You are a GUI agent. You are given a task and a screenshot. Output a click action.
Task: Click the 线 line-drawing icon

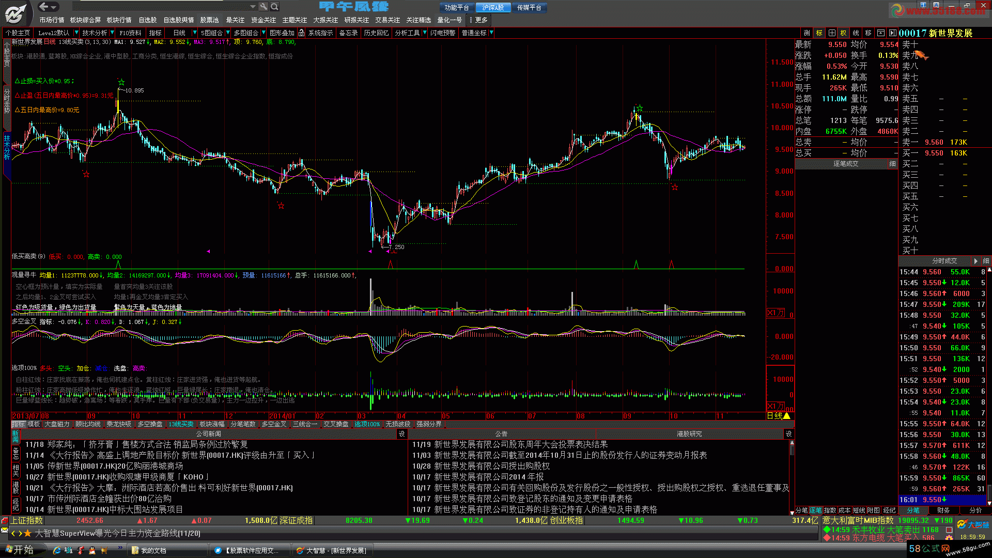[x=856, y=33]
